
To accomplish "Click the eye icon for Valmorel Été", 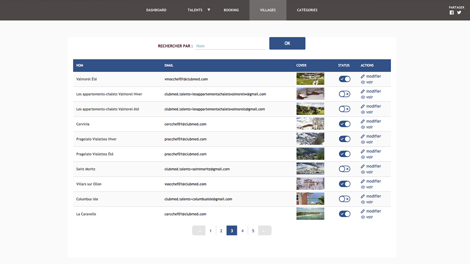I will point(363,82).
